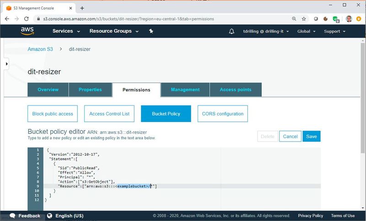The image size is (366, 221).
Task: Reload the page with refresh icon
Action: [27, 19]
